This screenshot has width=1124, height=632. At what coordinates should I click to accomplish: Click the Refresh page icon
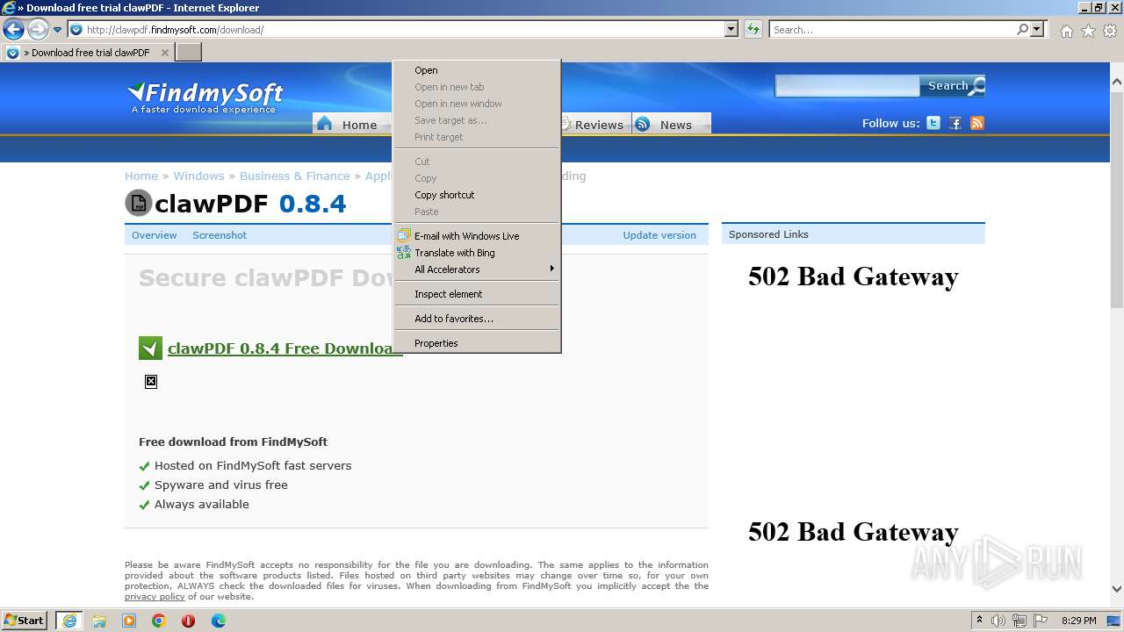(753, 30)
